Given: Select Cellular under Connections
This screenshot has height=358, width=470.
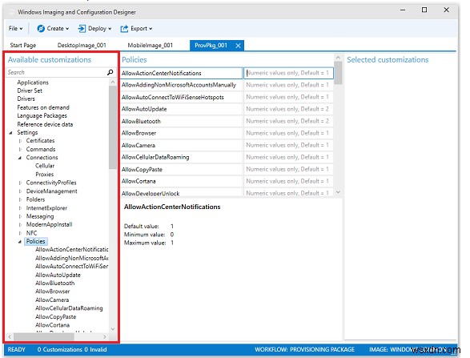Looking at the screenshot, I should 45,166.
